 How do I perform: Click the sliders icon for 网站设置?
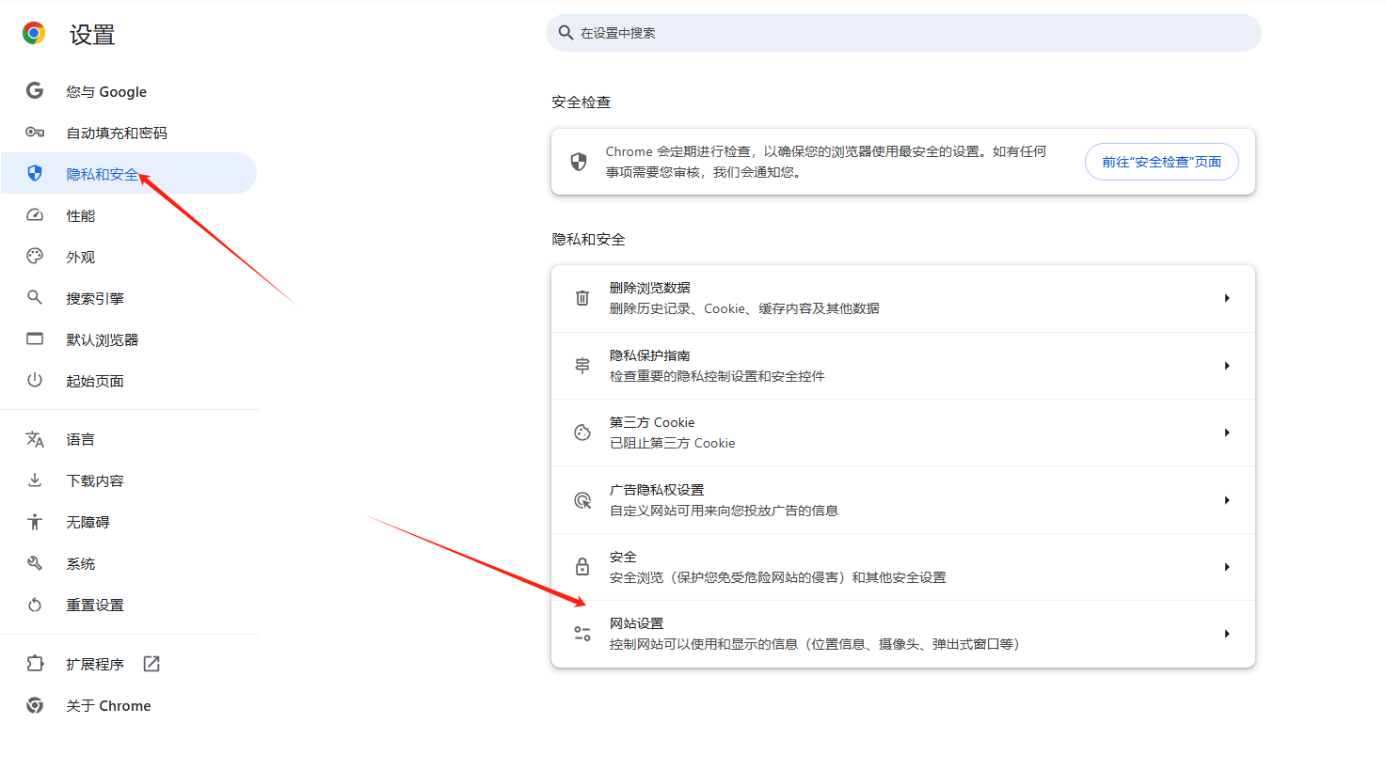(582, 634)
